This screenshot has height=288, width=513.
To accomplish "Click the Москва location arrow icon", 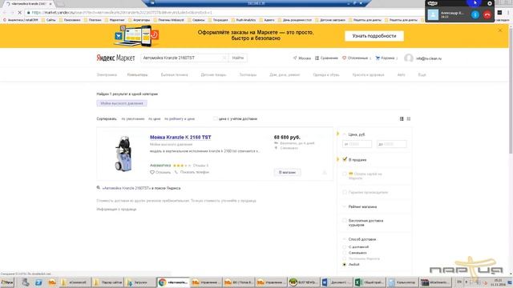I will point(295,58).
